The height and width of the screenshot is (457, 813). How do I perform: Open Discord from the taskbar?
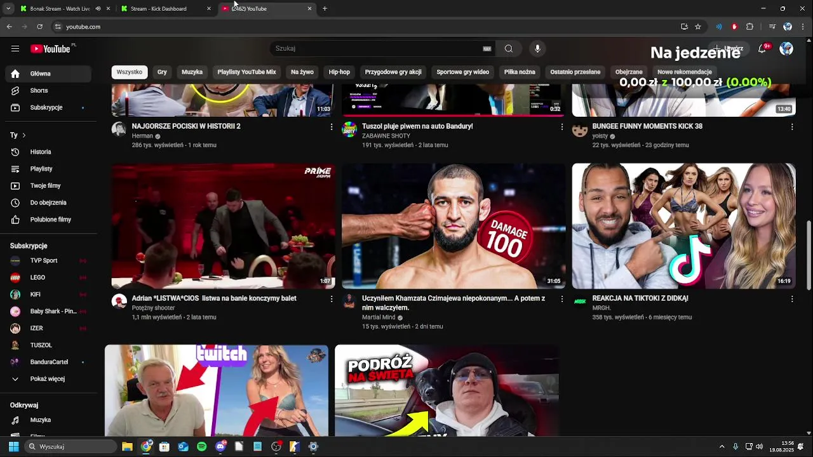tap(220, 447)
